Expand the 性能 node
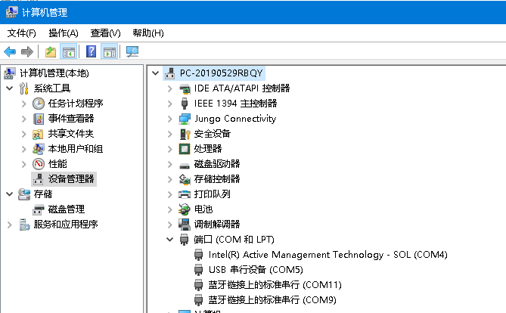Screen dimensions: 506x313 (x=24, y=164)
